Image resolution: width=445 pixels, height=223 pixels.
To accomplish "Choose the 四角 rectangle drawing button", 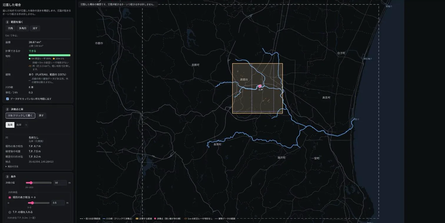I will tap(10, 28).
